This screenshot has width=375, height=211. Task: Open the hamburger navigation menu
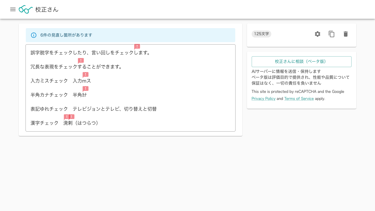pos(13,9)
